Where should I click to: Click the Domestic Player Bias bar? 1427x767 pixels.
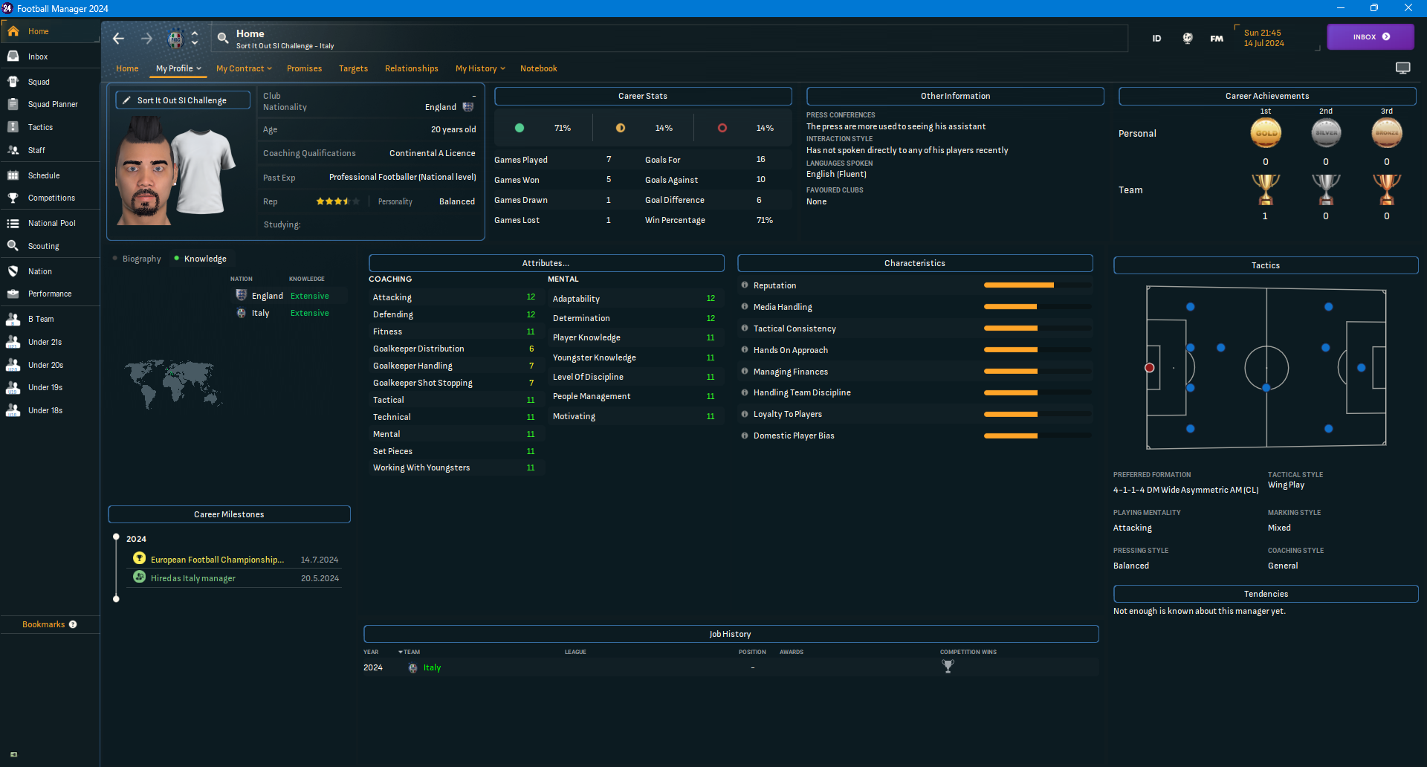[1038, 436]
